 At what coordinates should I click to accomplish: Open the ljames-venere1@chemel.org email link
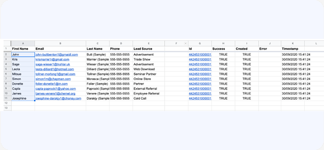56,93
